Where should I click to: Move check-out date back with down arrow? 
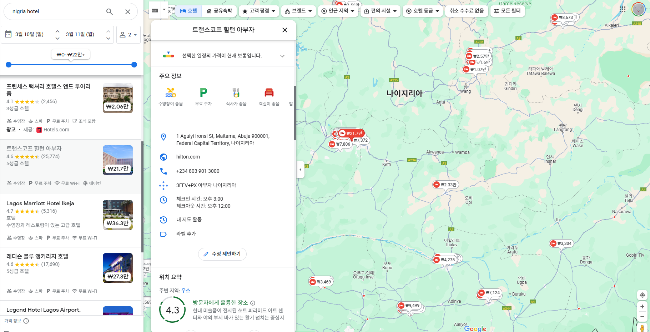pos(108,38)
